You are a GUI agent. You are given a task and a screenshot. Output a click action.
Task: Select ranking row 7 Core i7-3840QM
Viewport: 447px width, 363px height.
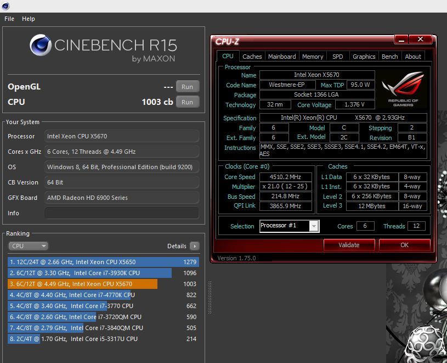[103, 328]
